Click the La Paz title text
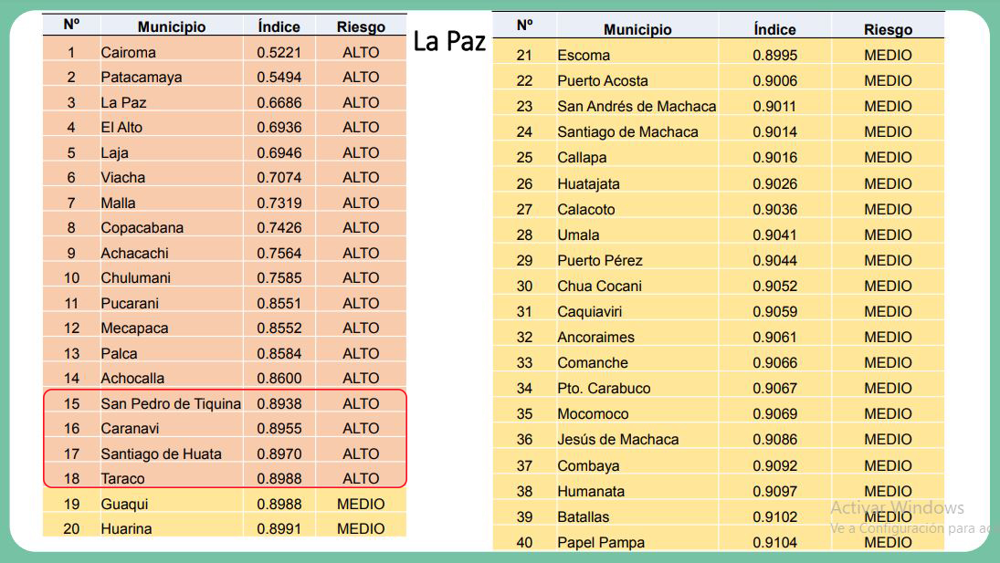The image size is (1000, 563). pos(449,41)
